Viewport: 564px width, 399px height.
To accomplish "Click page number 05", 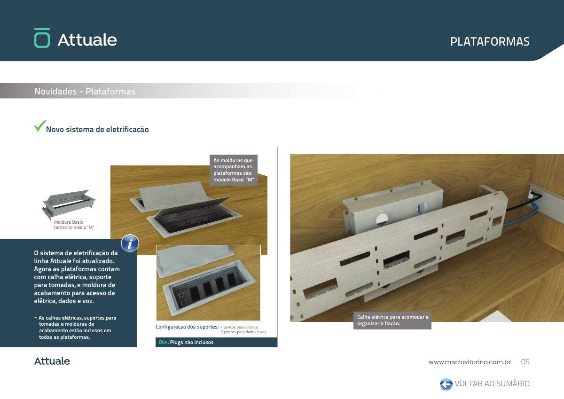I will click(x=525, y=362).
